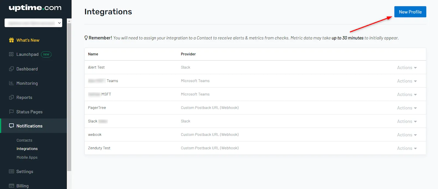Screen dimensions: 438x189
Task: Click the Dashboard sidebar icon
Action: pos(11,69)
